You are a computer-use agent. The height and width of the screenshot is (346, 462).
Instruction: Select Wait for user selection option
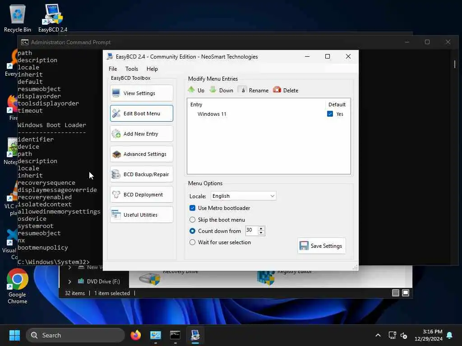pos(192,242)
